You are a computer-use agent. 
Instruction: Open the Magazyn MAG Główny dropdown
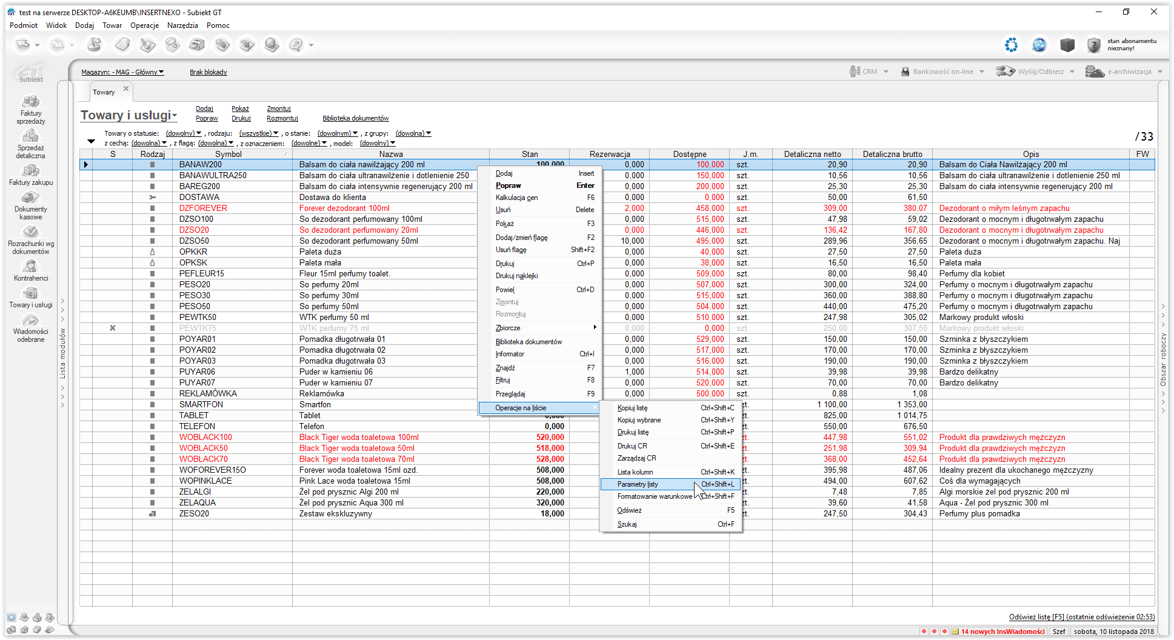coord(122,72)
